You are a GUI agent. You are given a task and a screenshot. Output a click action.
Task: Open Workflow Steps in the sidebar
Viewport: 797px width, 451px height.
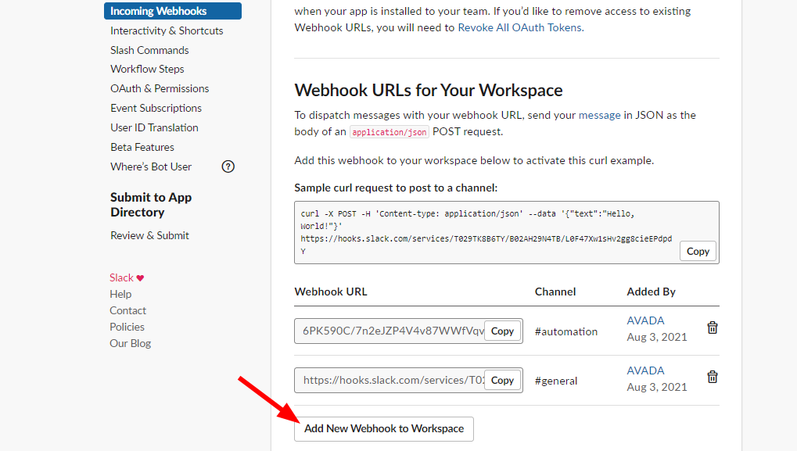[x=147, y=69]
